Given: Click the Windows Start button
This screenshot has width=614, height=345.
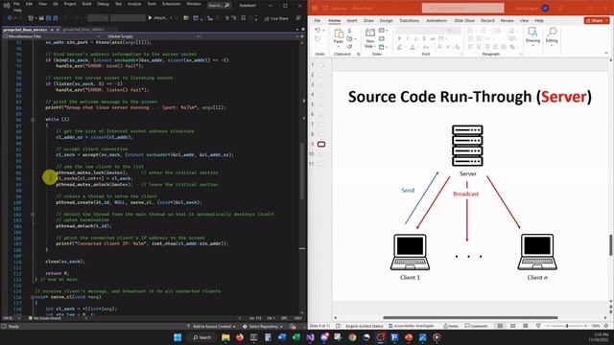Looking at the screenshot, I should pos(177,337).
